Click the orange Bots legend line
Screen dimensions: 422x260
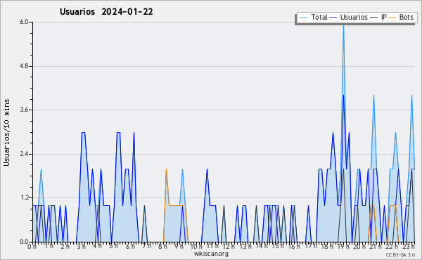click(392, 17)
